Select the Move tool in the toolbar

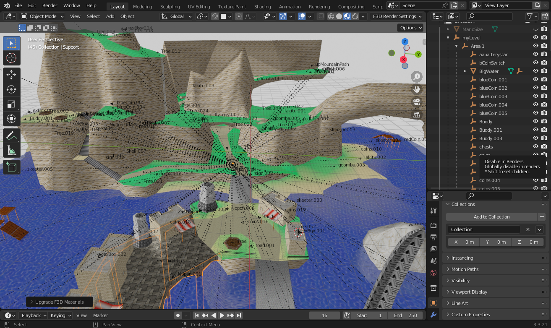tap(11, 75)
